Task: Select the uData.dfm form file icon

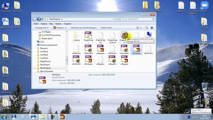Action: 88,48
